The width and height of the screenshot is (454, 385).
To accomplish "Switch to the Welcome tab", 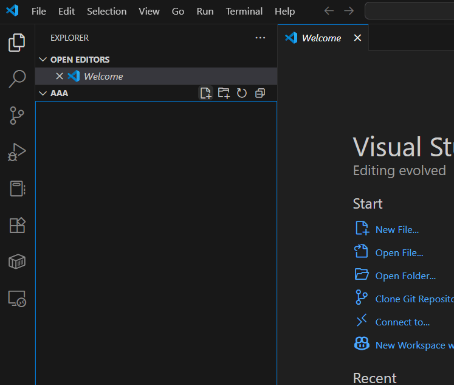I will tap(322, 38).
